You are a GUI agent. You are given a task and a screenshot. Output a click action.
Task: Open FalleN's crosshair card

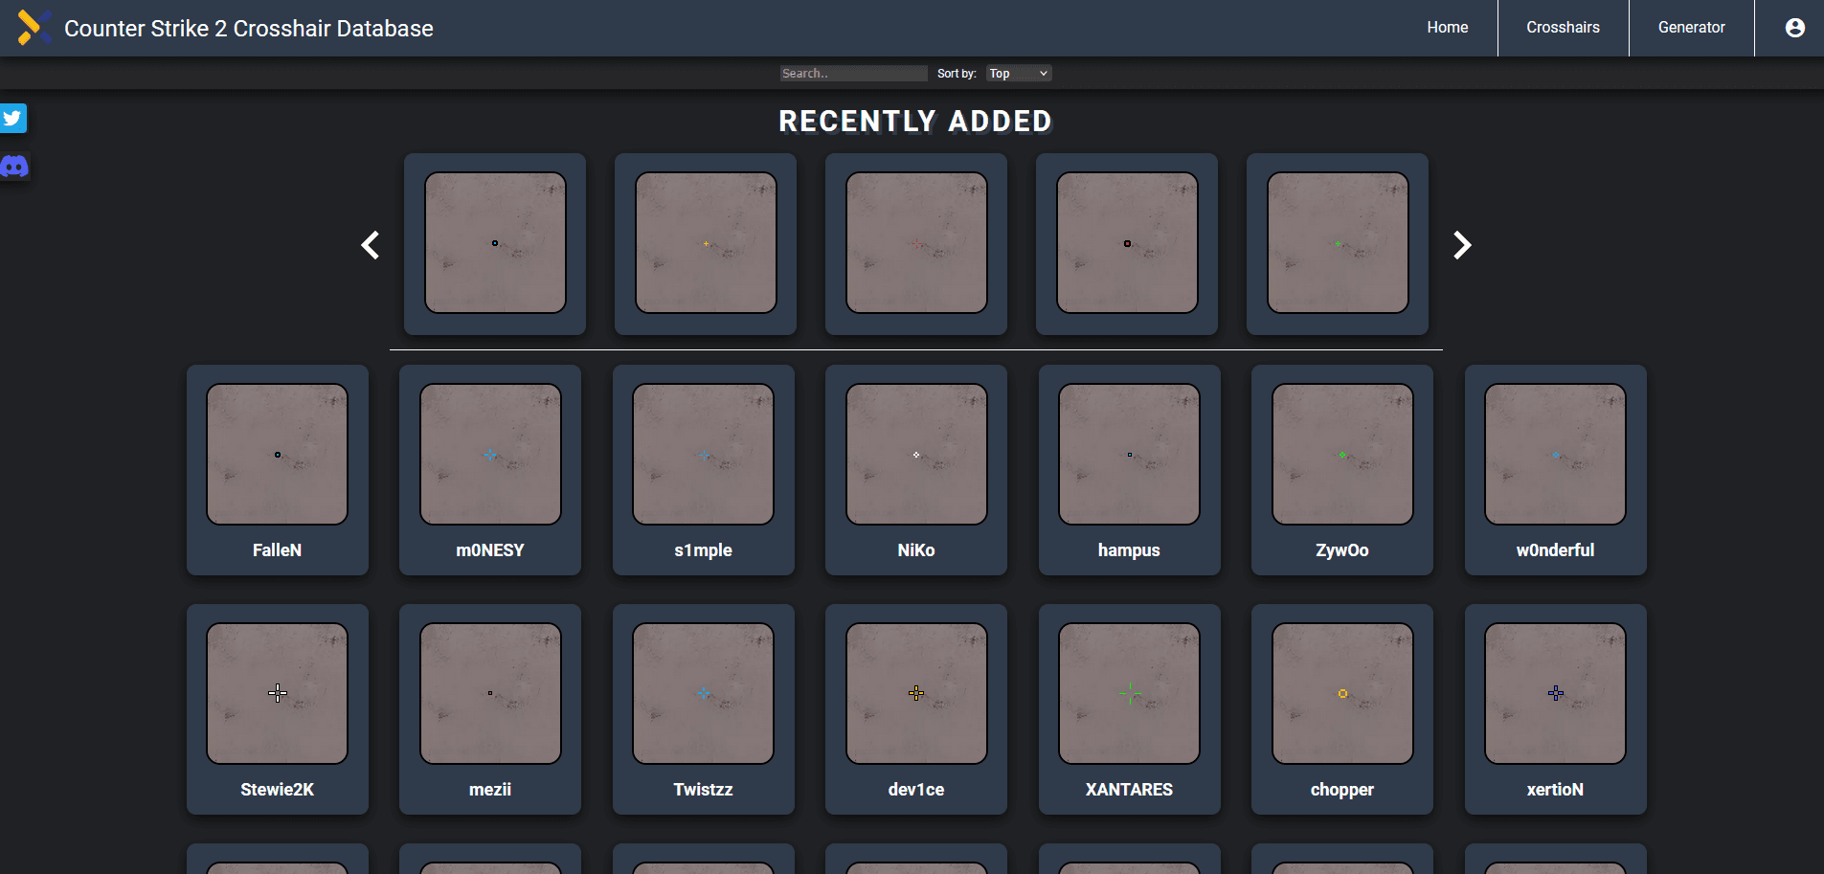[x=278, y=470]
